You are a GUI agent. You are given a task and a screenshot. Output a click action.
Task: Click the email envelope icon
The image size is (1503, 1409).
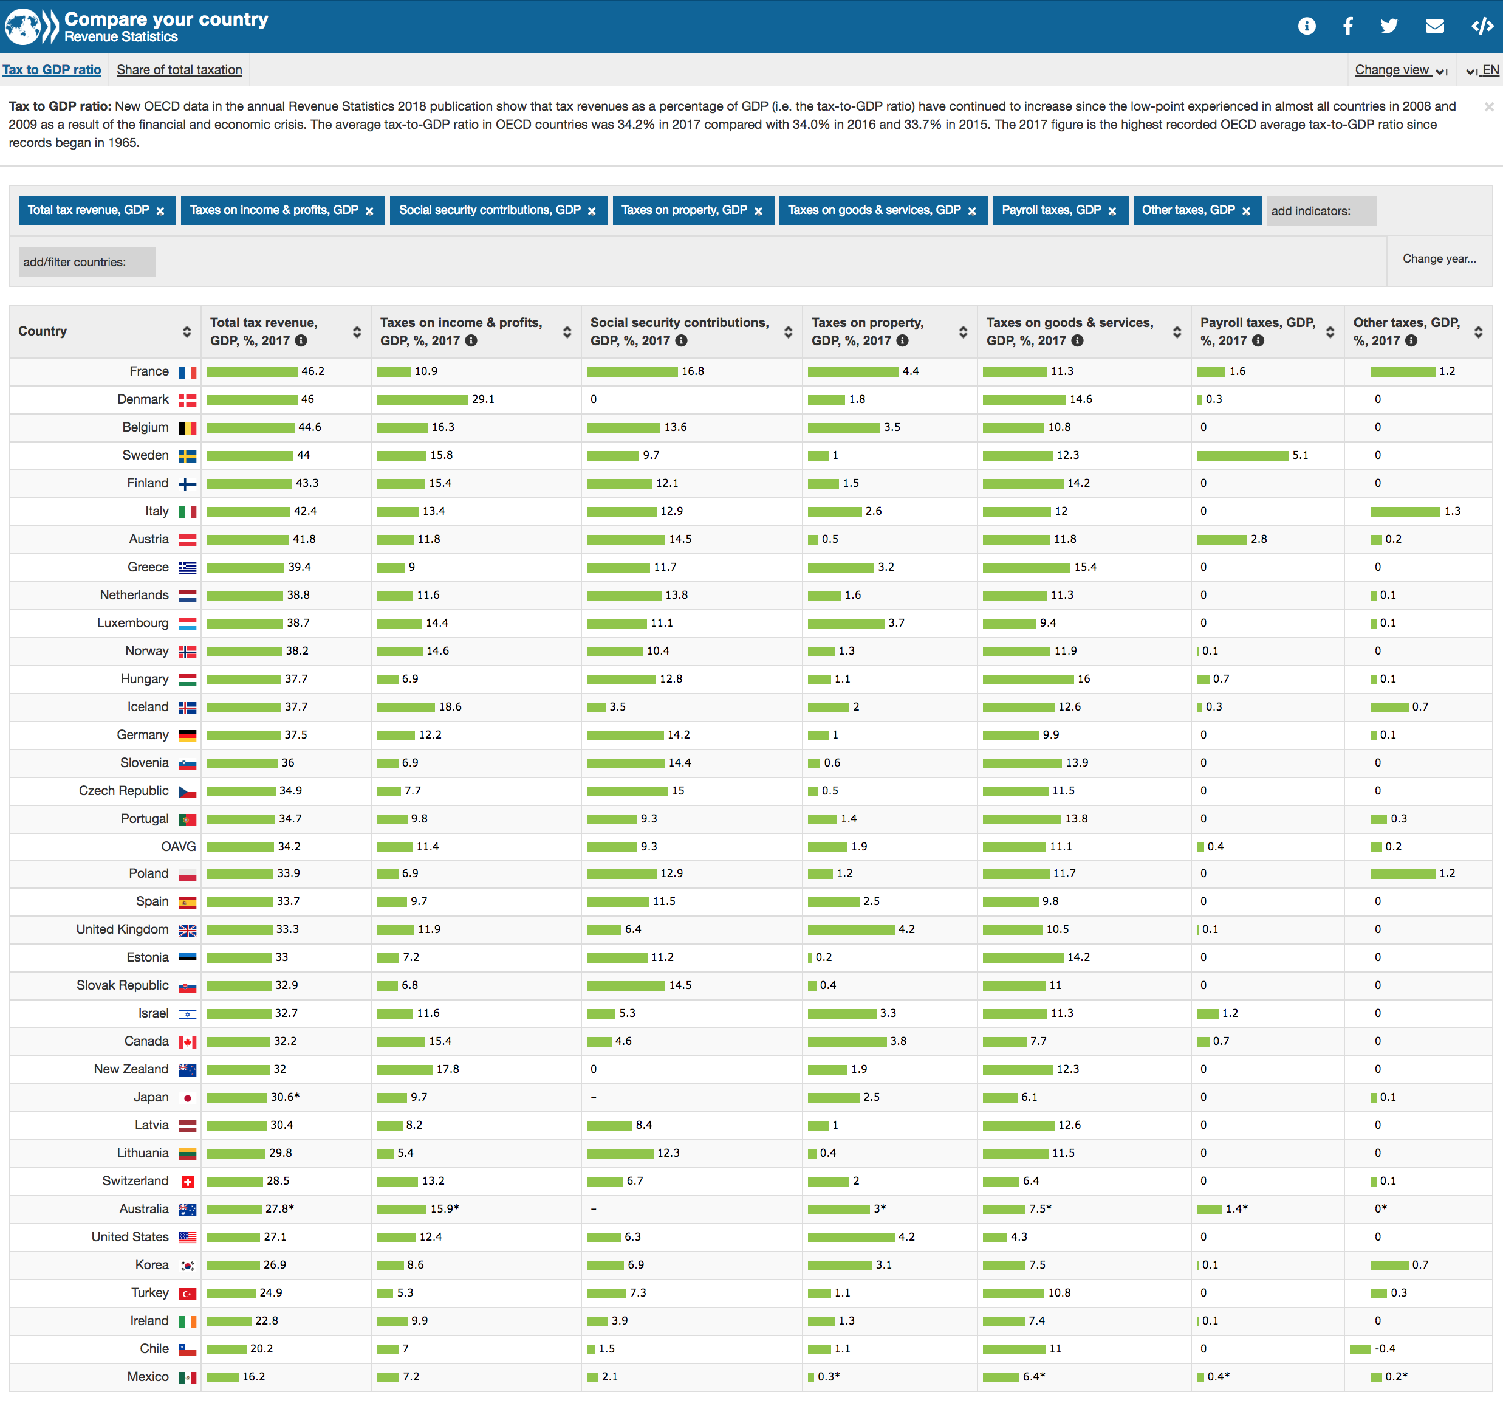point(1434,27)
